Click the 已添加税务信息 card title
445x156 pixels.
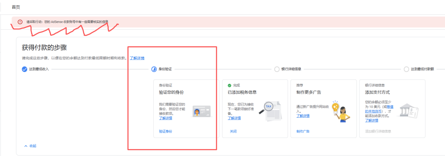point(242,92)
